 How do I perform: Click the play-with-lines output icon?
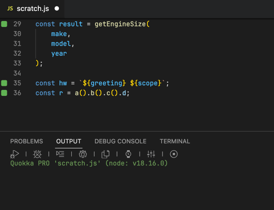60,154
